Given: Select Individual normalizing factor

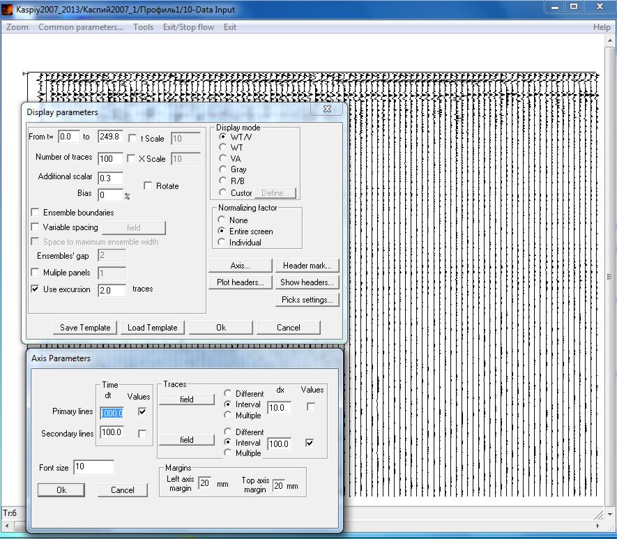Looking at the screenshot, I should [221, 242].
